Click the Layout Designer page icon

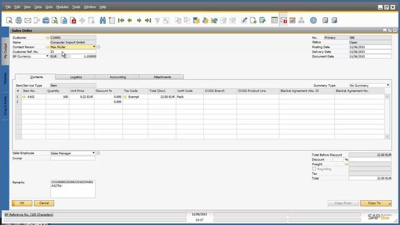[253, 21]
